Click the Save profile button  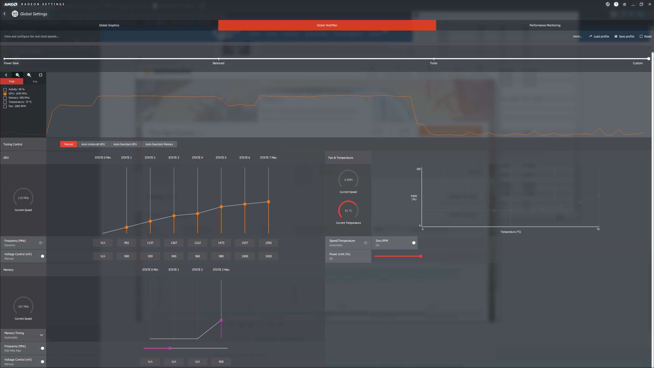pos(624,37)
